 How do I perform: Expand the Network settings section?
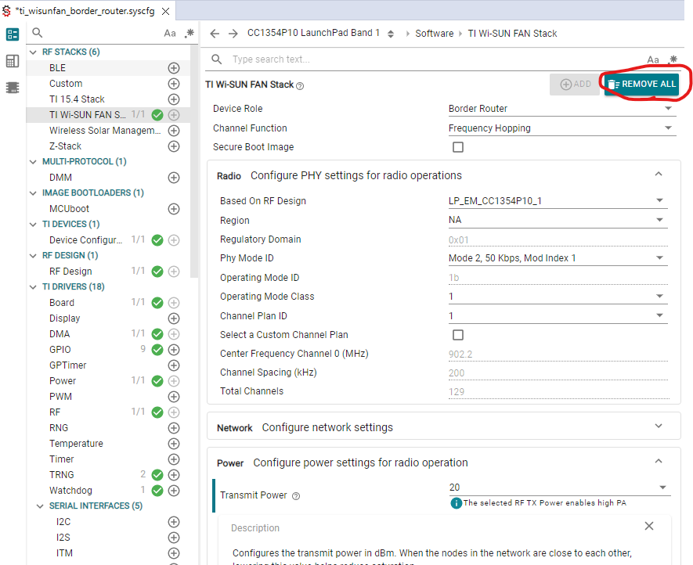659,426
